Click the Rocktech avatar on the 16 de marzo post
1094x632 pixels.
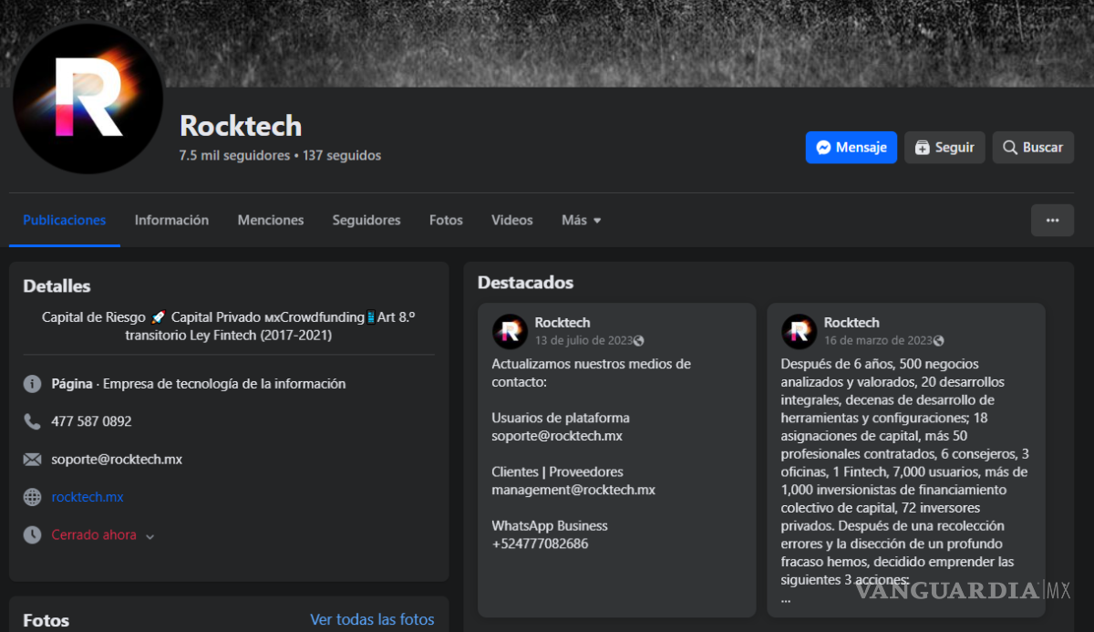pos(800,331)
